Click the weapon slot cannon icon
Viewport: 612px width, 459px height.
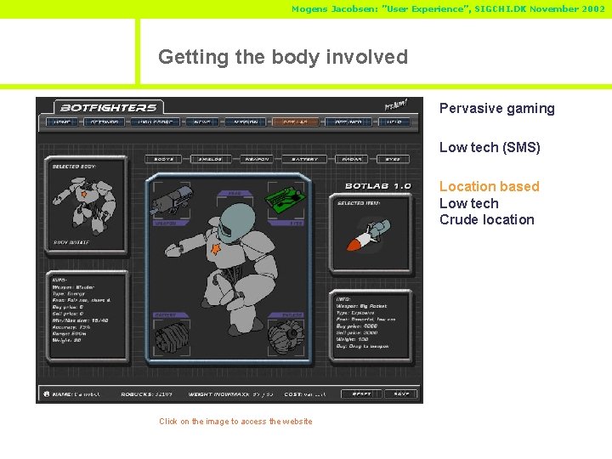click(172, 201)
